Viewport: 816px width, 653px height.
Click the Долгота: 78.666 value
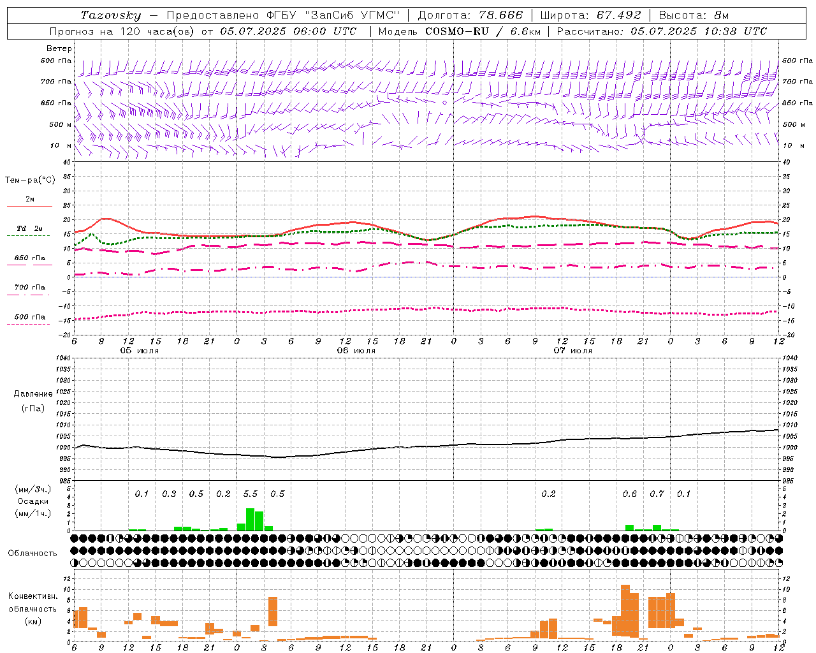pyautogui.click(x=470, y=15)
